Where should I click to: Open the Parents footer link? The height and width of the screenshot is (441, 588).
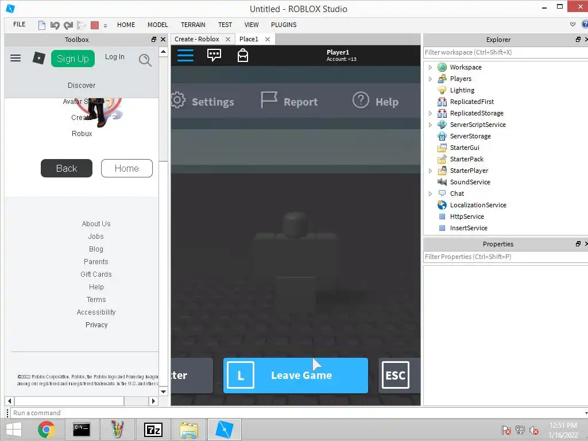pos(96,262)
